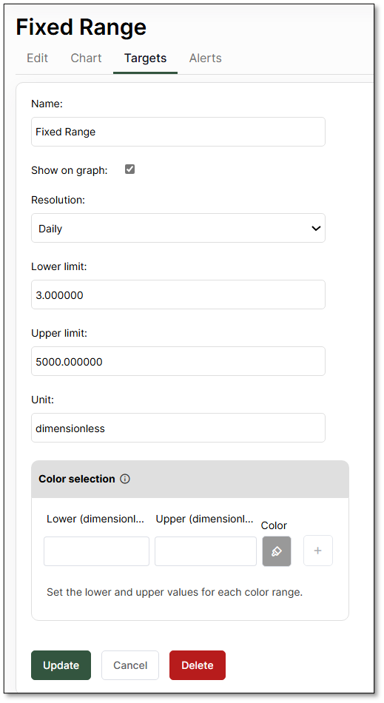Viewport: 384px width, 703px height.
Task: Click the Upper color range value box
Action: pos(206,551)
